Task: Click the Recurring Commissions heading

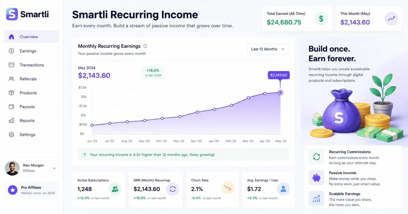Action: click(x=350, y=152)
